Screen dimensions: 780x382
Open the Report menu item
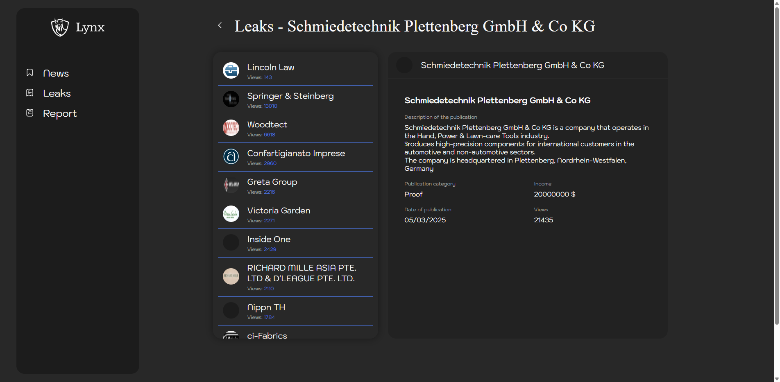point(60,113)
